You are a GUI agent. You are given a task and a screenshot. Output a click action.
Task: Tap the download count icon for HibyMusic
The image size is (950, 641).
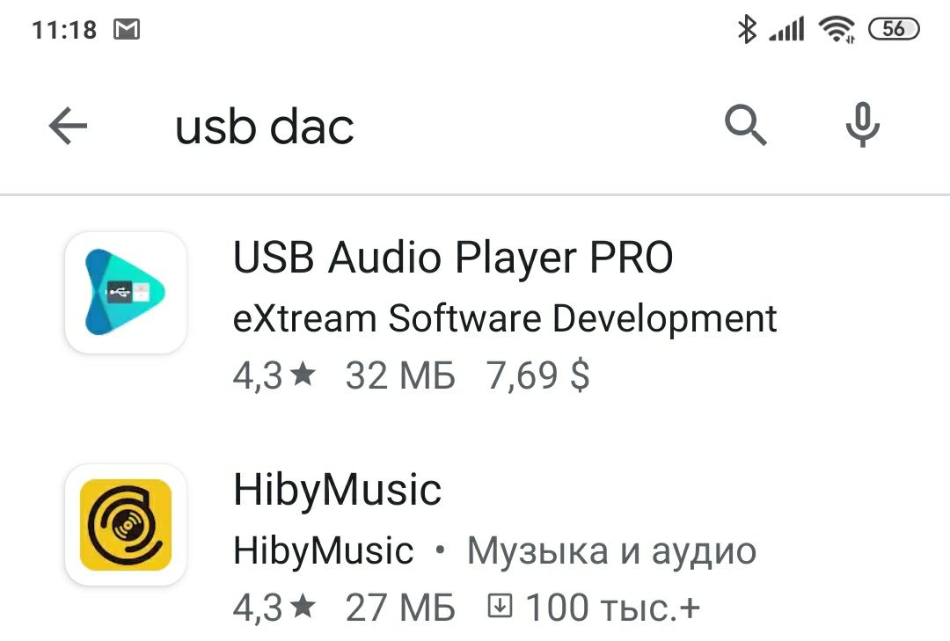click(x=501, y=606)
